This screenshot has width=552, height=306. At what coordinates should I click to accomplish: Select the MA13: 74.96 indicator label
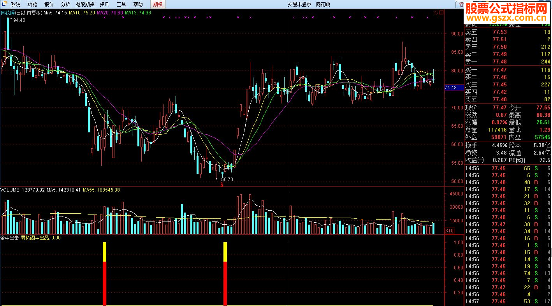tap(138, 13)
